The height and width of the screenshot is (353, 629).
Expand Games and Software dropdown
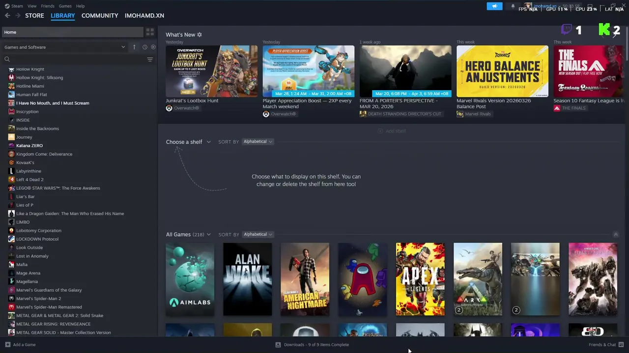pyautogui.click(x=65, y=47)
